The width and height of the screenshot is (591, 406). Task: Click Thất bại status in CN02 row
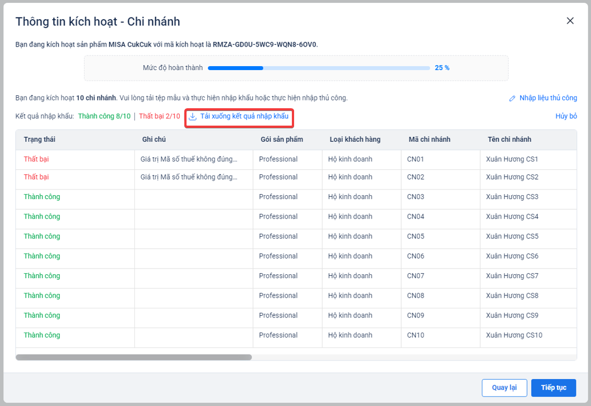tap(36, 177)
